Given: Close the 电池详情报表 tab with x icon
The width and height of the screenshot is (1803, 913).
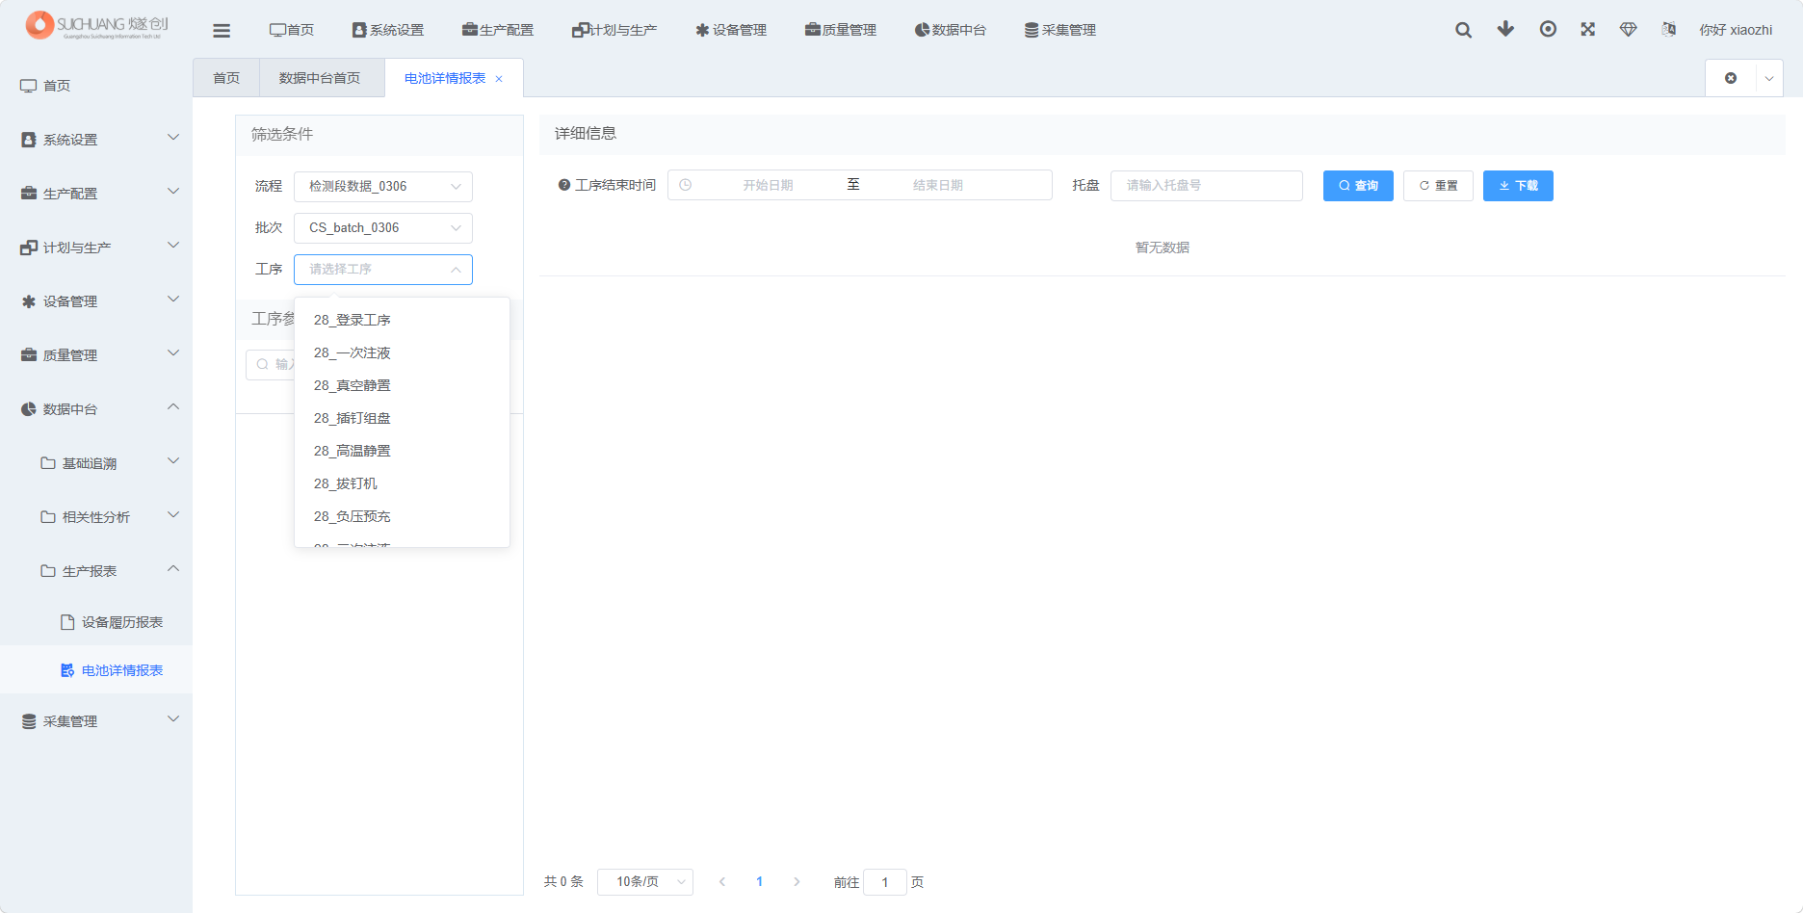Looking at the screenshot, I should (499, 79).
